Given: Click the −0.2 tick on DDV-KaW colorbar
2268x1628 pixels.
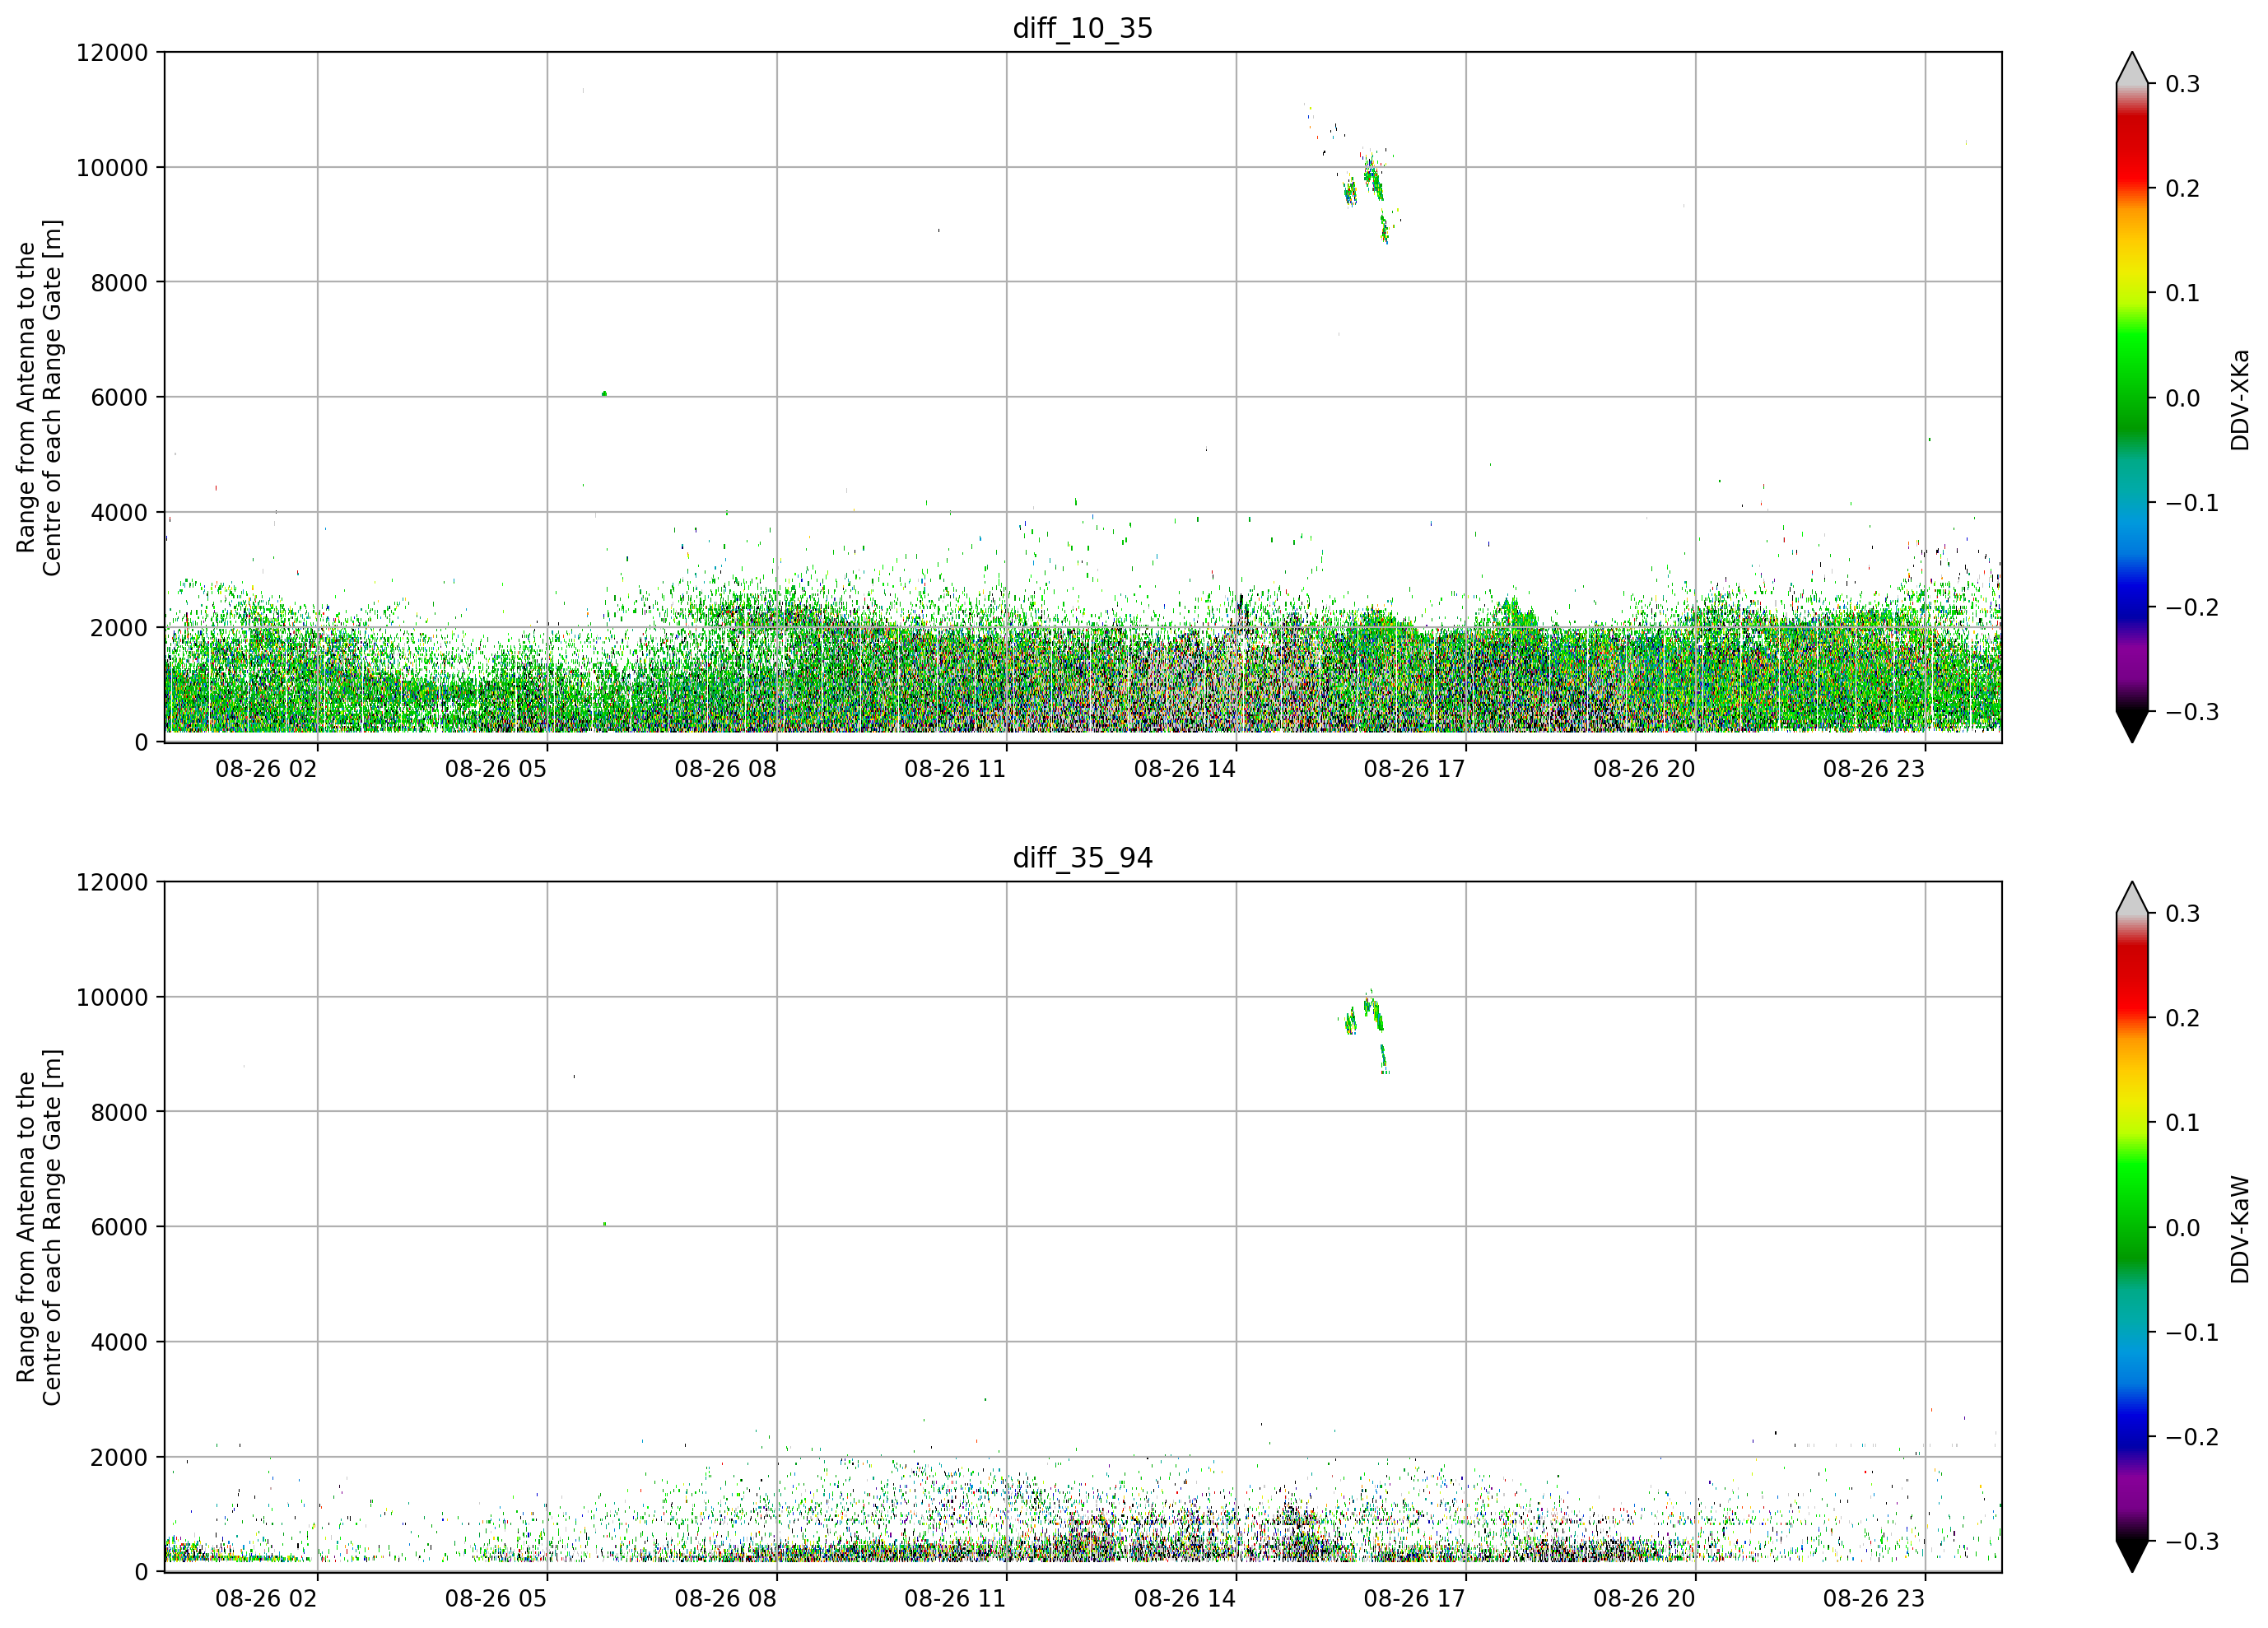Looking at the screenshot, I should (x=2192, y=1437).
